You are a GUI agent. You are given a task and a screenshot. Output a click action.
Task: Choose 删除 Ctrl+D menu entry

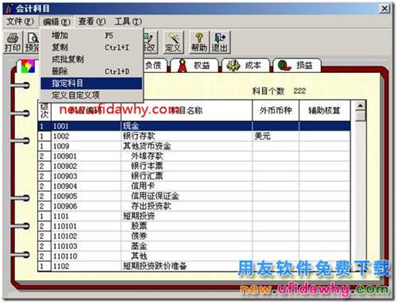pos(91,71)
